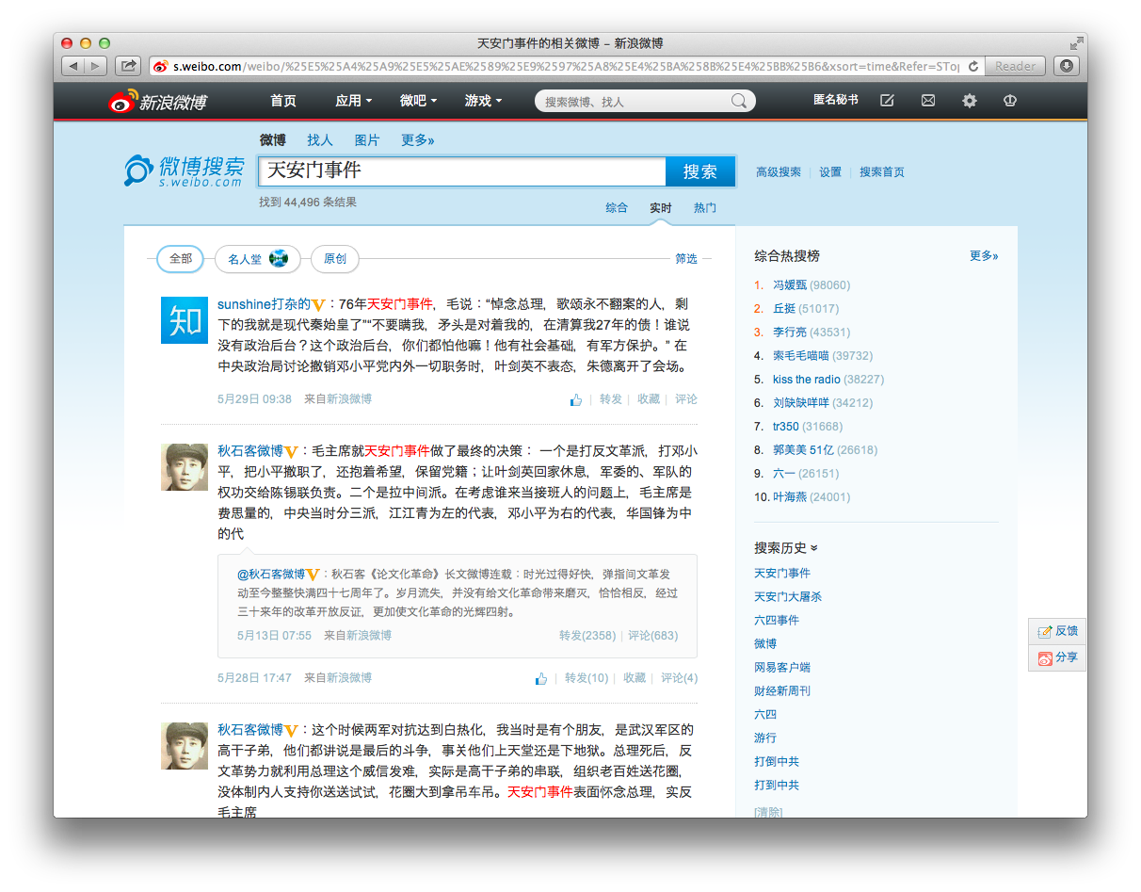This screenshot has width=1141, height=892.
Task: Open hot search item 冯媛甄
Action: [x=790, y=285]
